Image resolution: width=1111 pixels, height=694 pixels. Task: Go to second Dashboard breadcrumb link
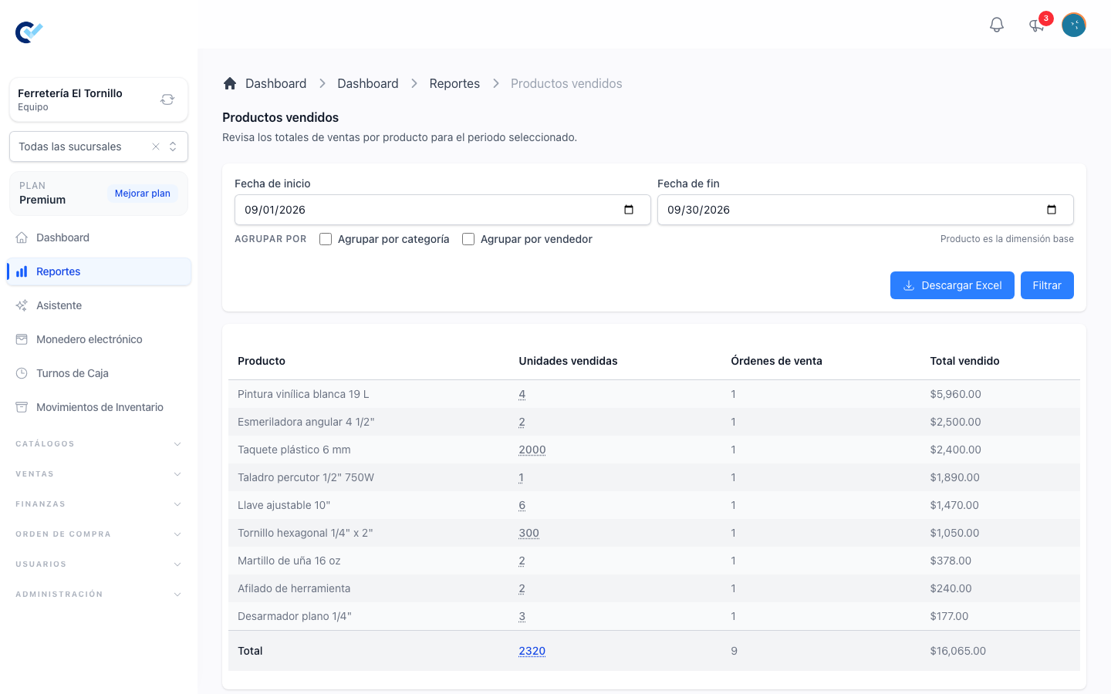tap(368, 83)
